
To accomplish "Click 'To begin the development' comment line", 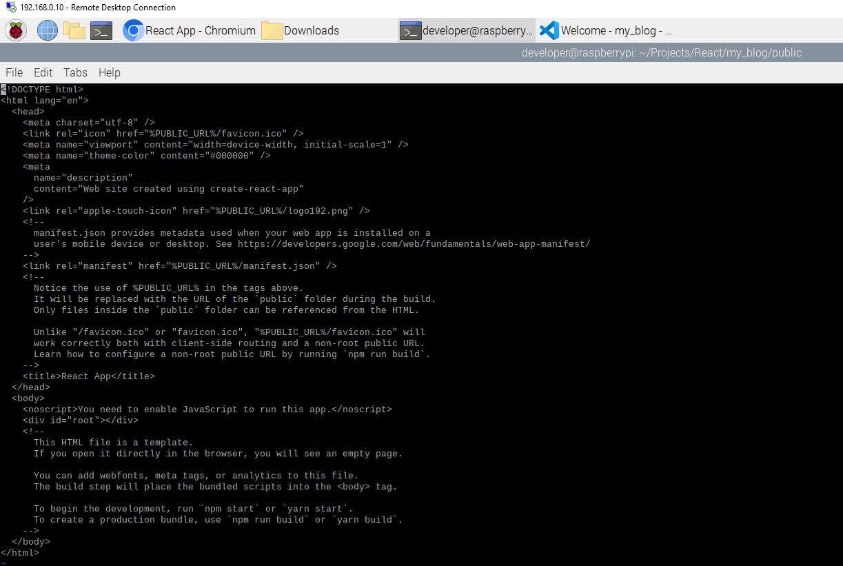I will coord(194,509).
